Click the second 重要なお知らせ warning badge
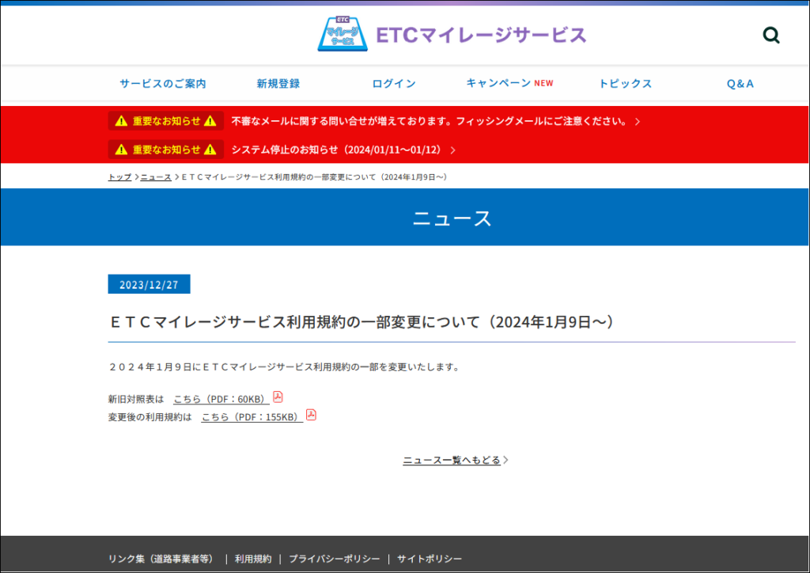The width and height of the screenshot is (810, 573). click(x=166, y=150)
